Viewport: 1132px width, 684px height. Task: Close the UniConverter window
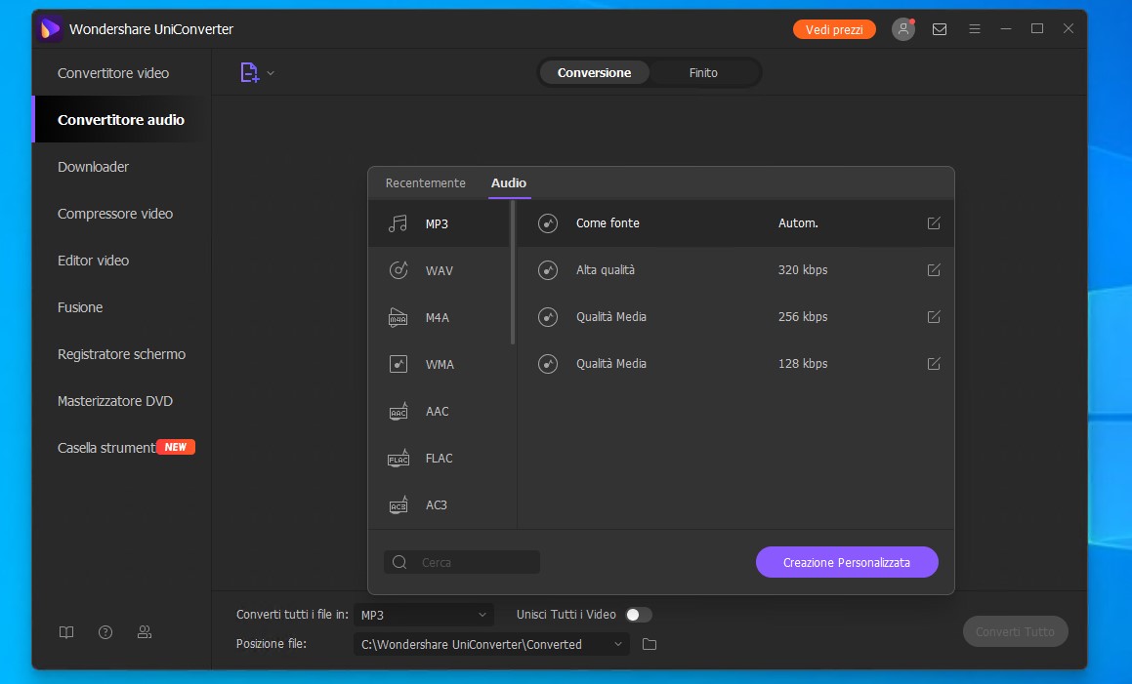click(1069, 29)
